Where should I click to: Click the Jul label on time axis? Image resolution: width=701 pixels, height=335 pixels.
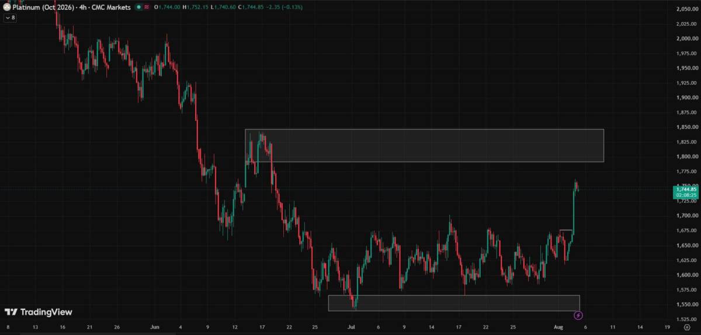pos(352,327)
